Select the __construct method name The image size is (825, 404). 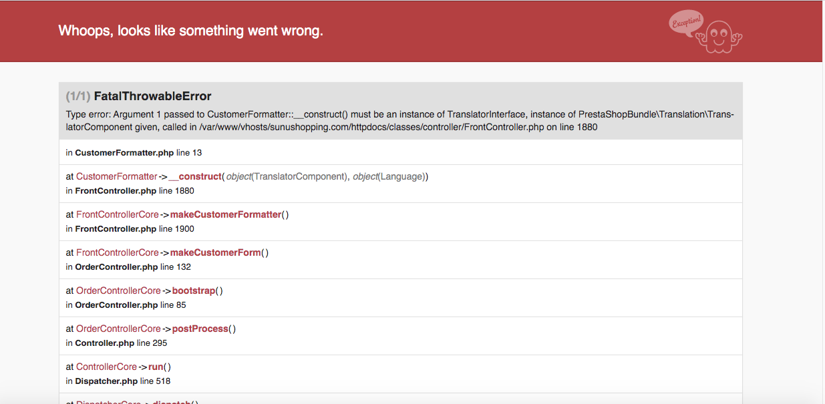(x=195, y=176)
